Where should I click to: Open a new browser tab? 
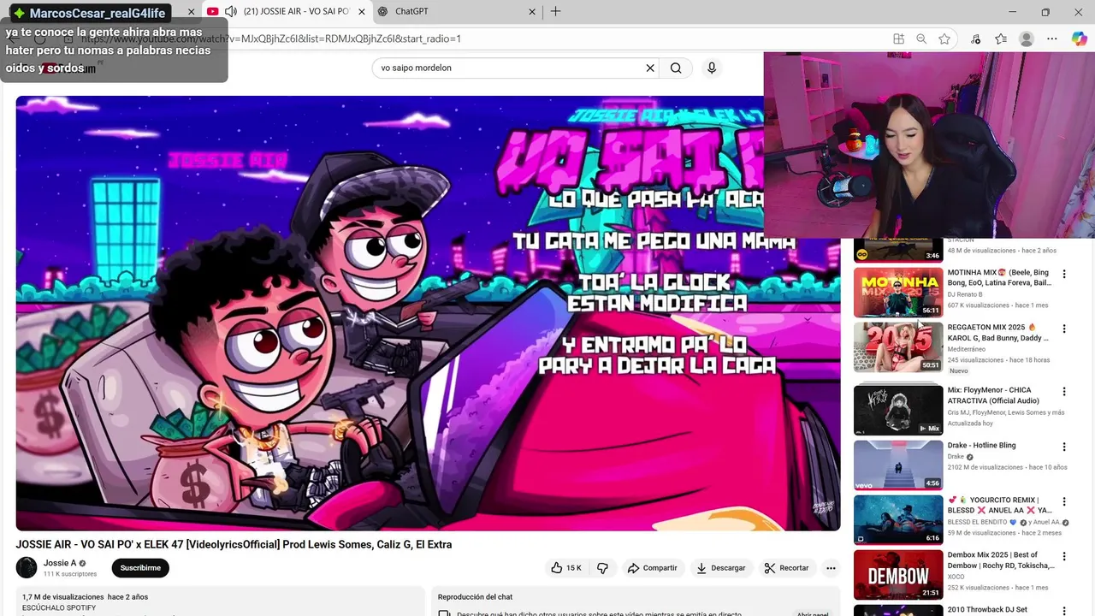[556, 11]
